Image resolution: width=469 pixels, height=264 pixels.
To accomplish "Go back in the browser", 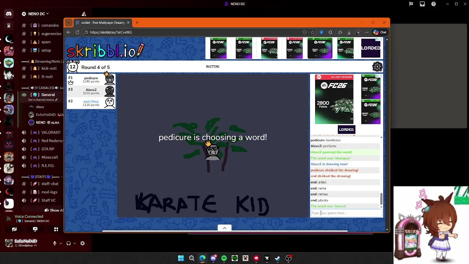I will 69,32.
